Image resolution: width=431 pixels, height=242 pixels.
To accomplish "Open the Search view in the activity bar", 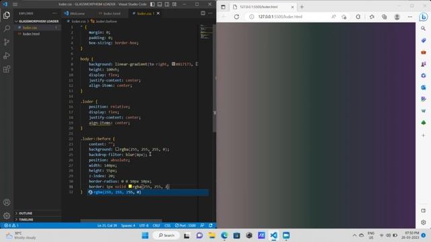I will [x=7, y=28].
